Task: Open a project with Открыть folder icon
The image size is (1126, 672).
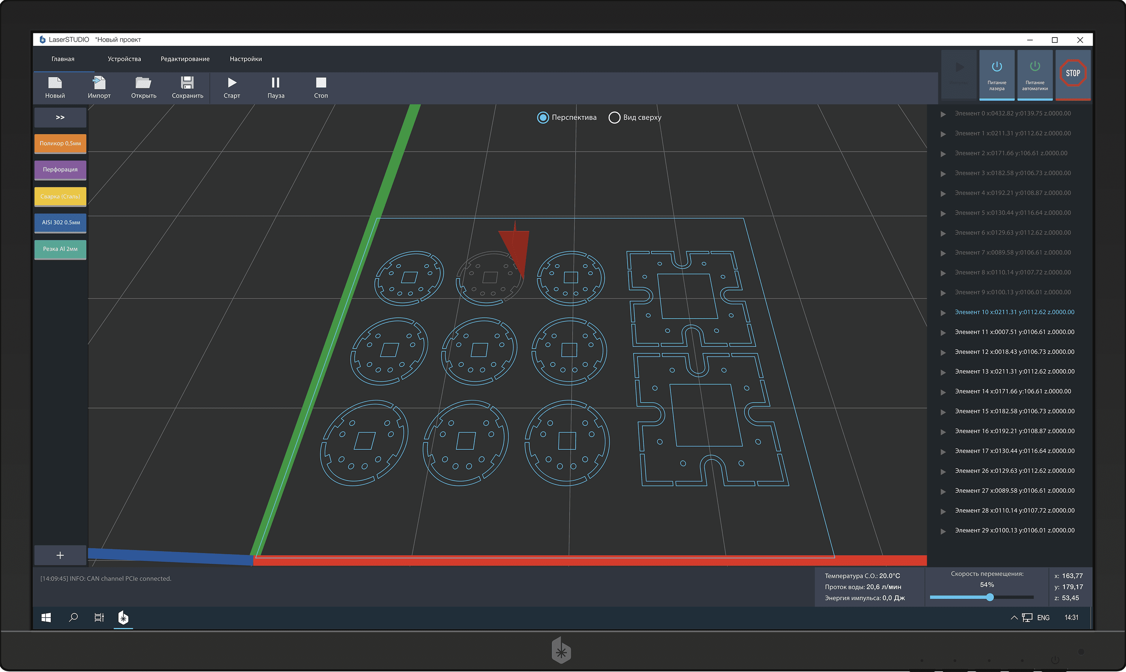Action: [x=143, y=83]
